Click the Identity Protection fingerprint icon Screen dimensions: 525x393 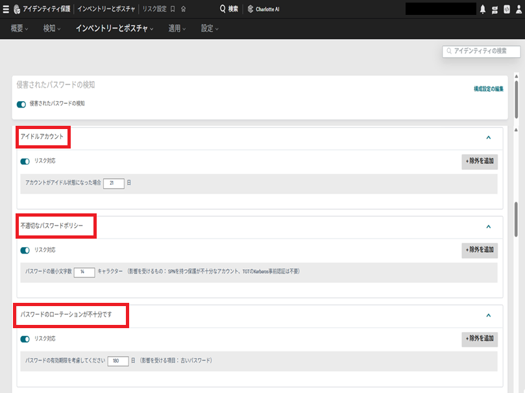17,9
